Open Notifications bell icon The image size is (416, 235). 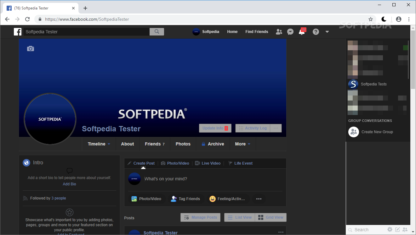302,32
